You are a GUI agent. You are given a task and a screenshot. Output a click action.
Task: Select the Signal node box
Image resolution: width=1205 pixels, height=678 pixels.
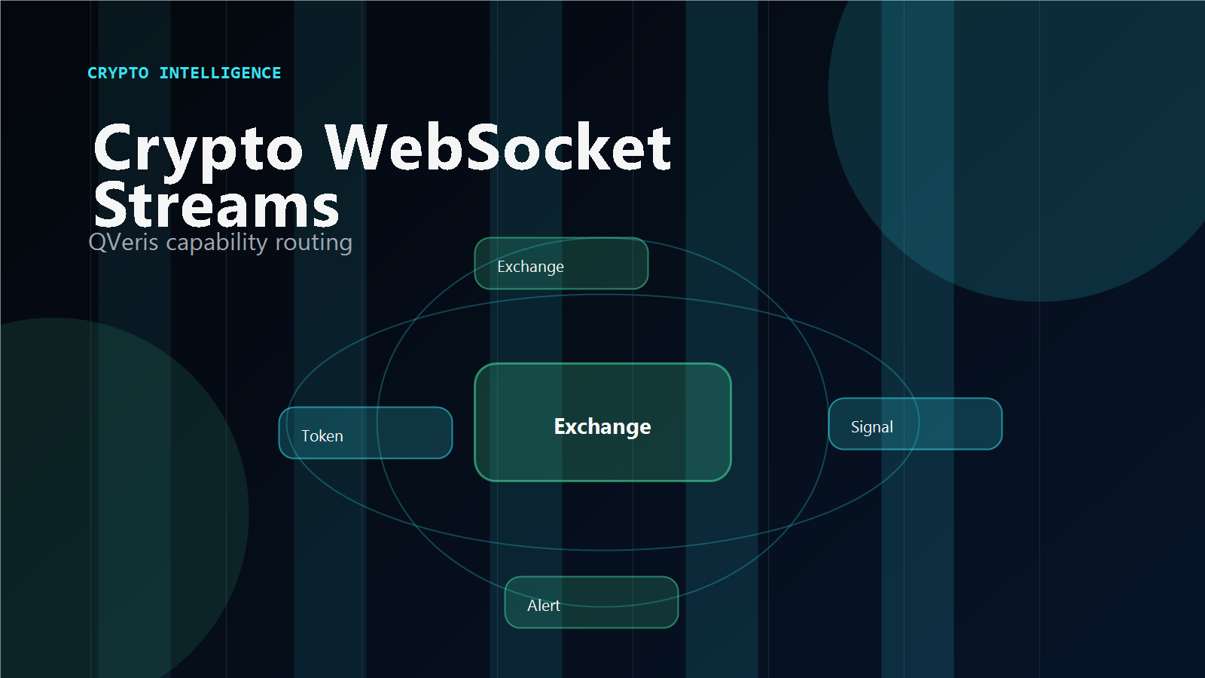click(x=915, y=424)
